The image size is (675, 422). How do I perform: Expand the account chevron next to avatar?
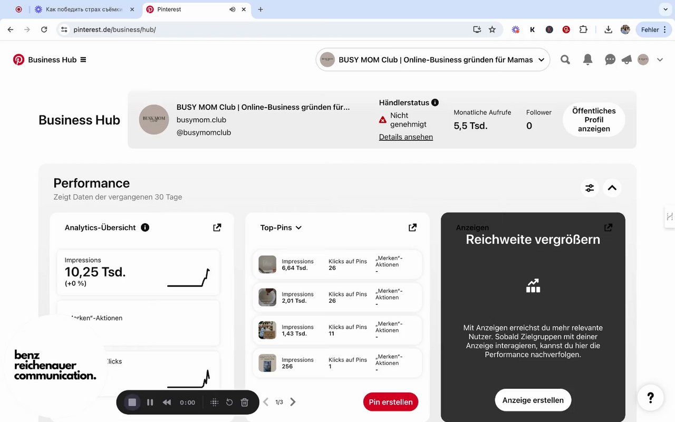(x=660, y=60)
